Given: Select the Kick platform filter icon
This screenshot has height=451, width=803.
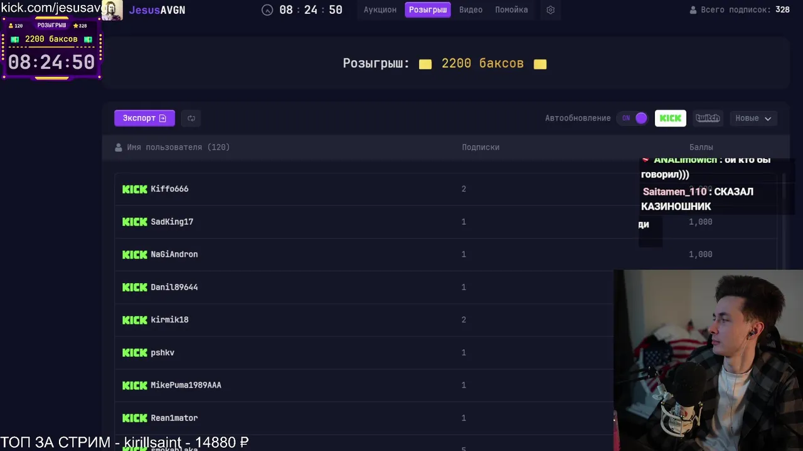Looking at the screenshot, I should (670, 118).
